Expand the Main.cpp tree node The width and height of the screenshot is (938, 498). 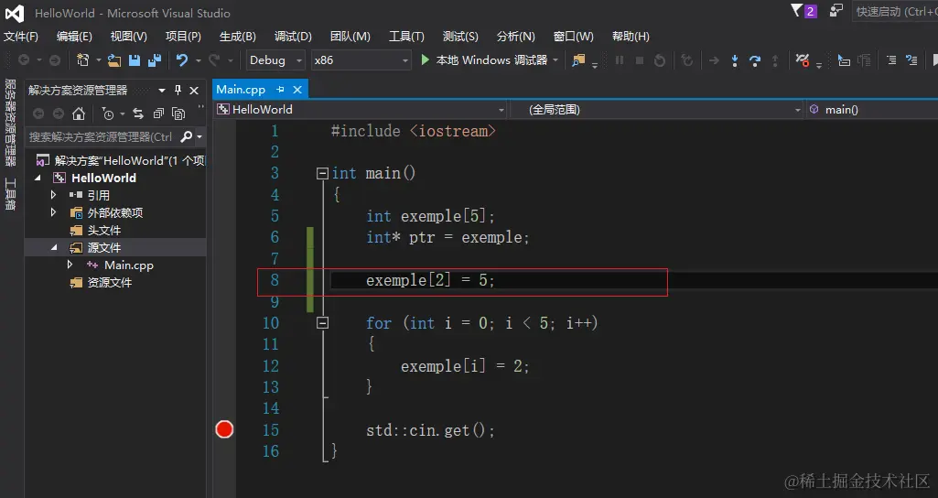coord(70,264)
